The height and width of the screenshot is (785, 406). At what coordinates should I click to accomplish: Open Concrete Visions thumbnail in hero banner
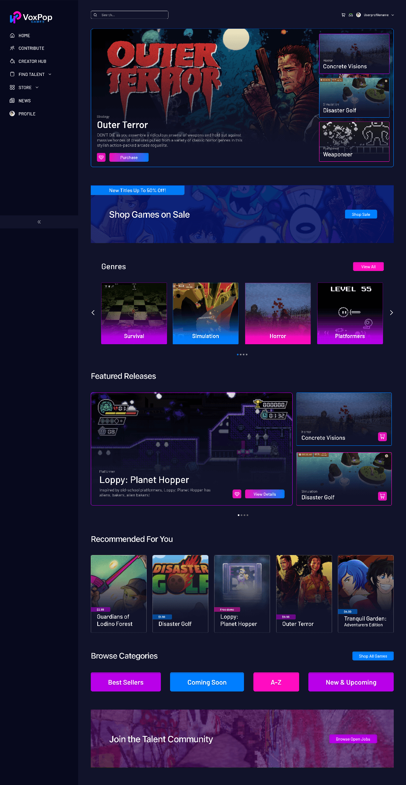(354, 54)
